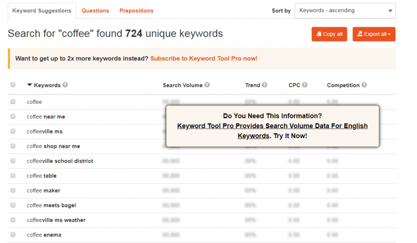Switch to the Prepositions tab

136,11
